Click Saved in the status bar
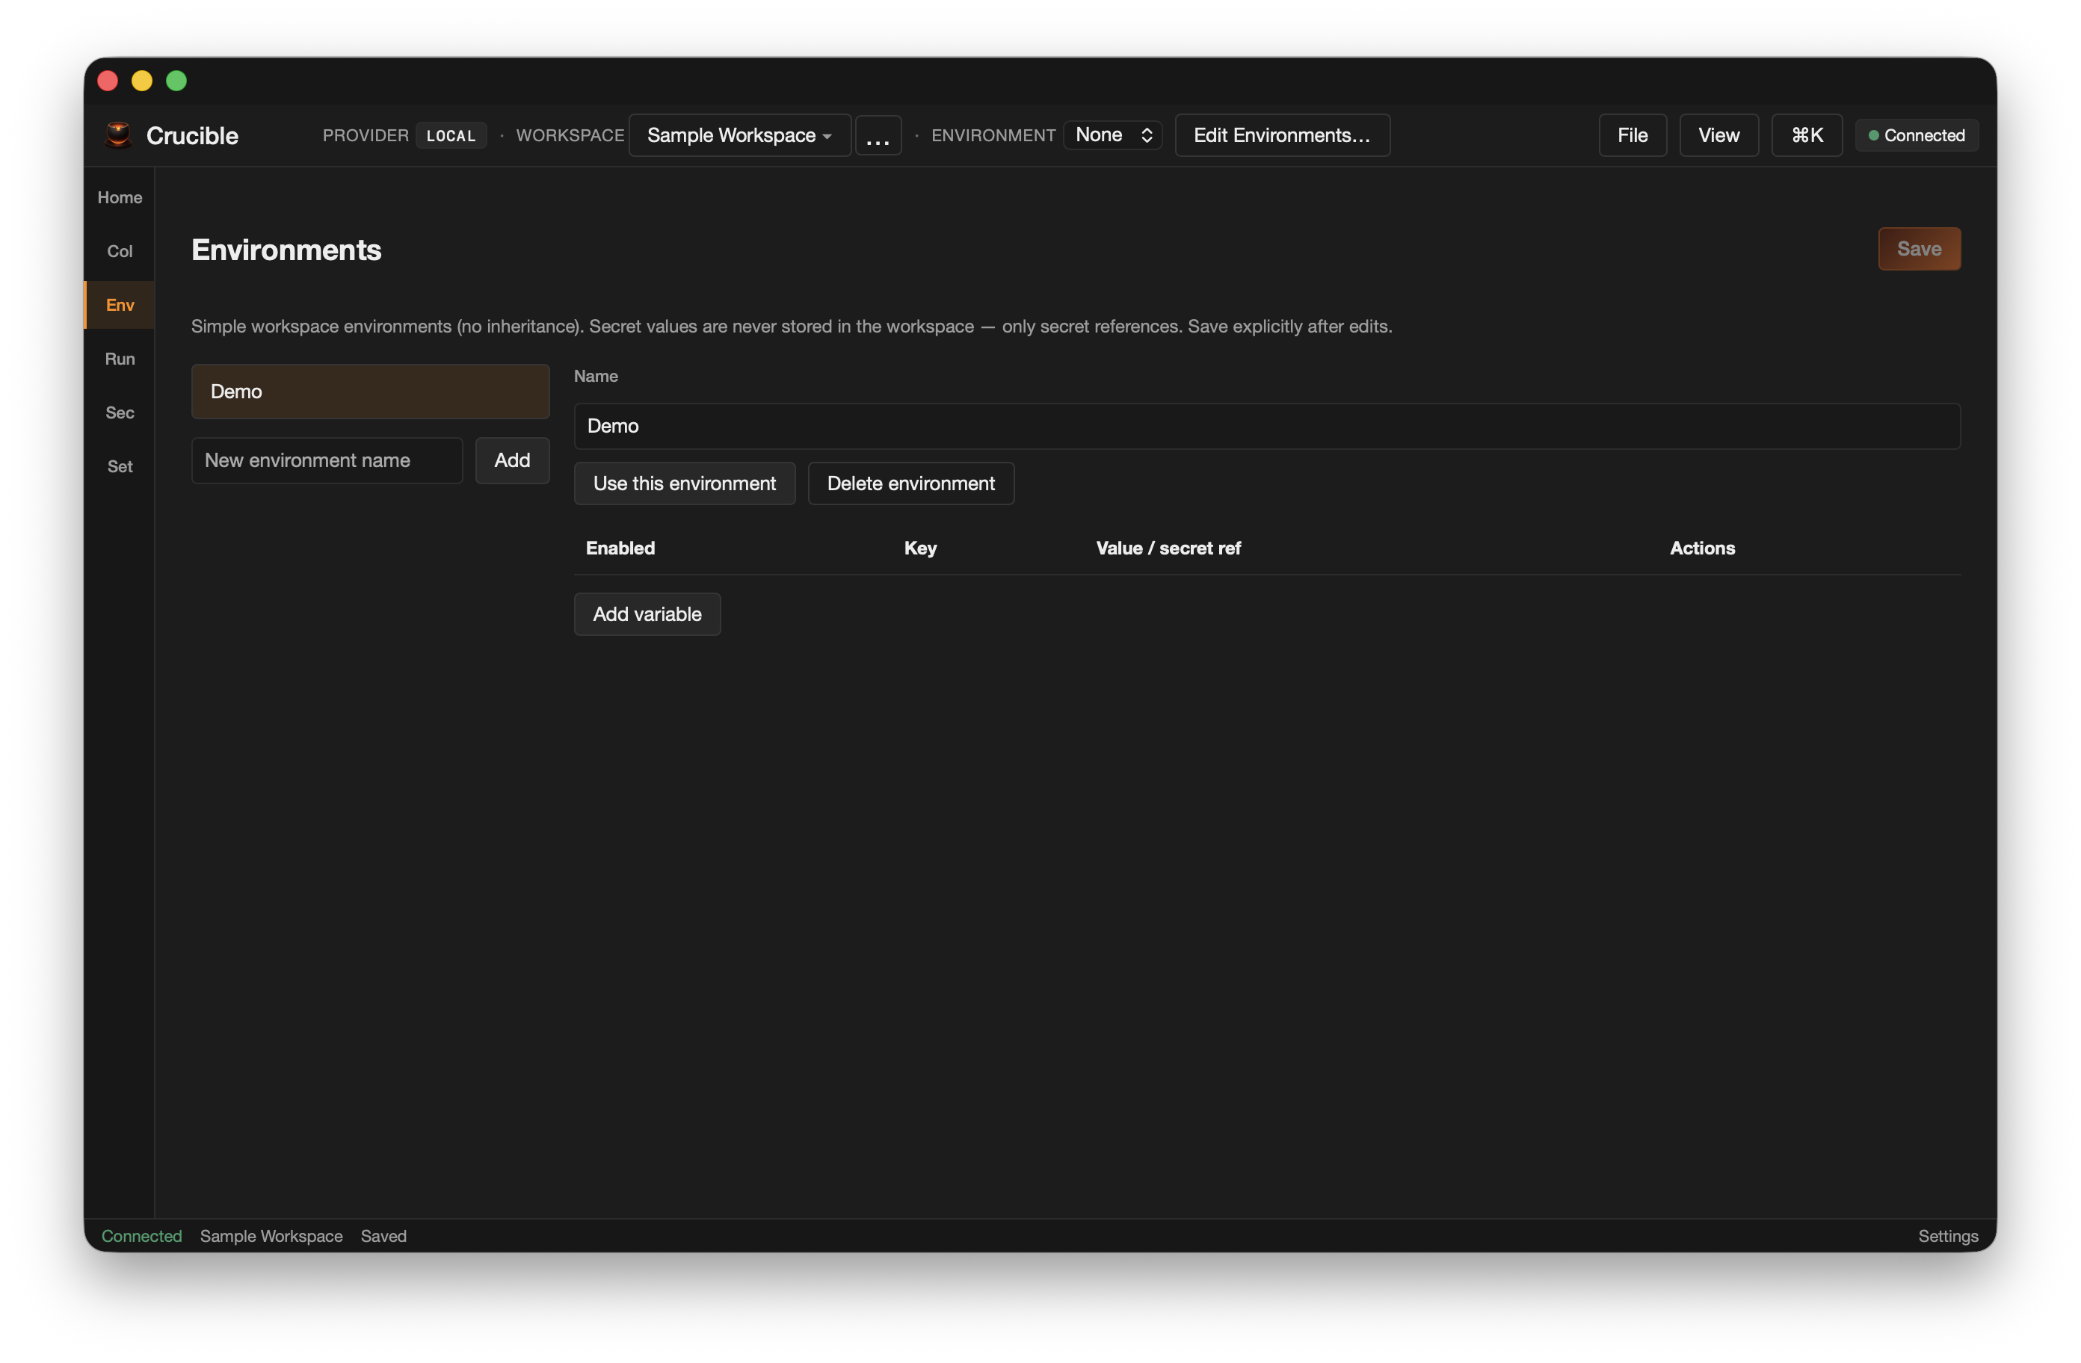The height and width of the screenshot is (1363, 2081). point(384,1235)
